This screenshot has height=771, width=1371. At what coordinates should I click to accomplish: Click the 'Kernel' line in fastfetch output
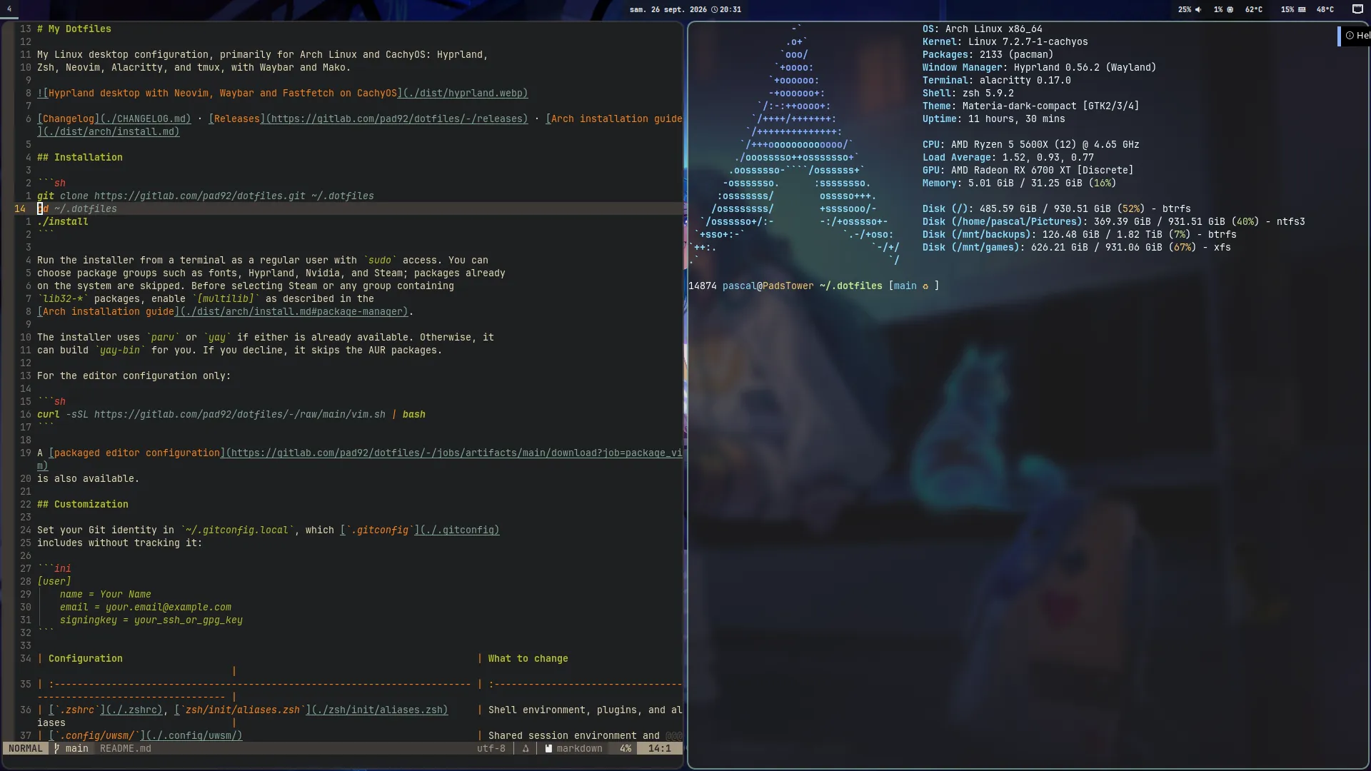click(1005, 41)
